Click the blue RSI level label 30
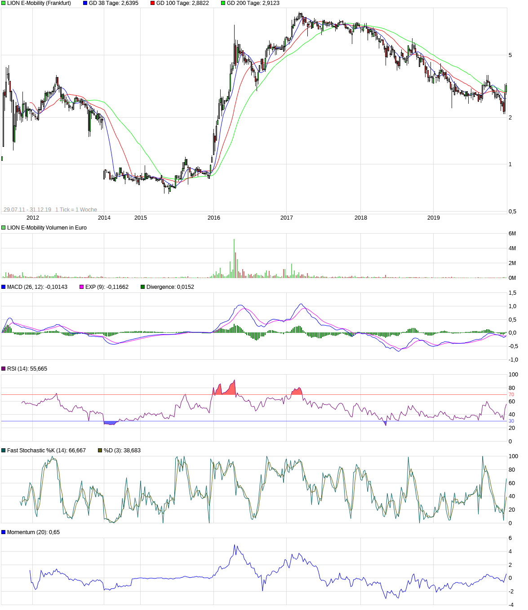Screen dimensions: 528x610 coord(511,421)
